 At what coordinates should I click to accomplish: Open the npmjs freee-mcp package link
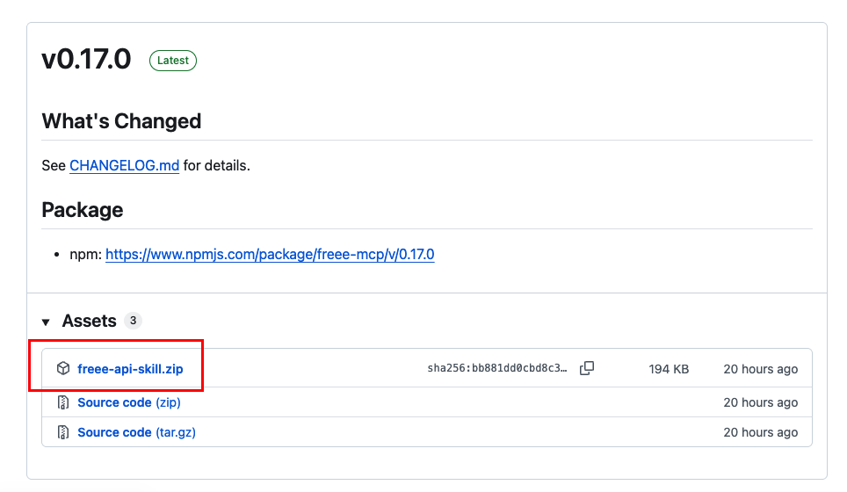(x=270, y=255)
